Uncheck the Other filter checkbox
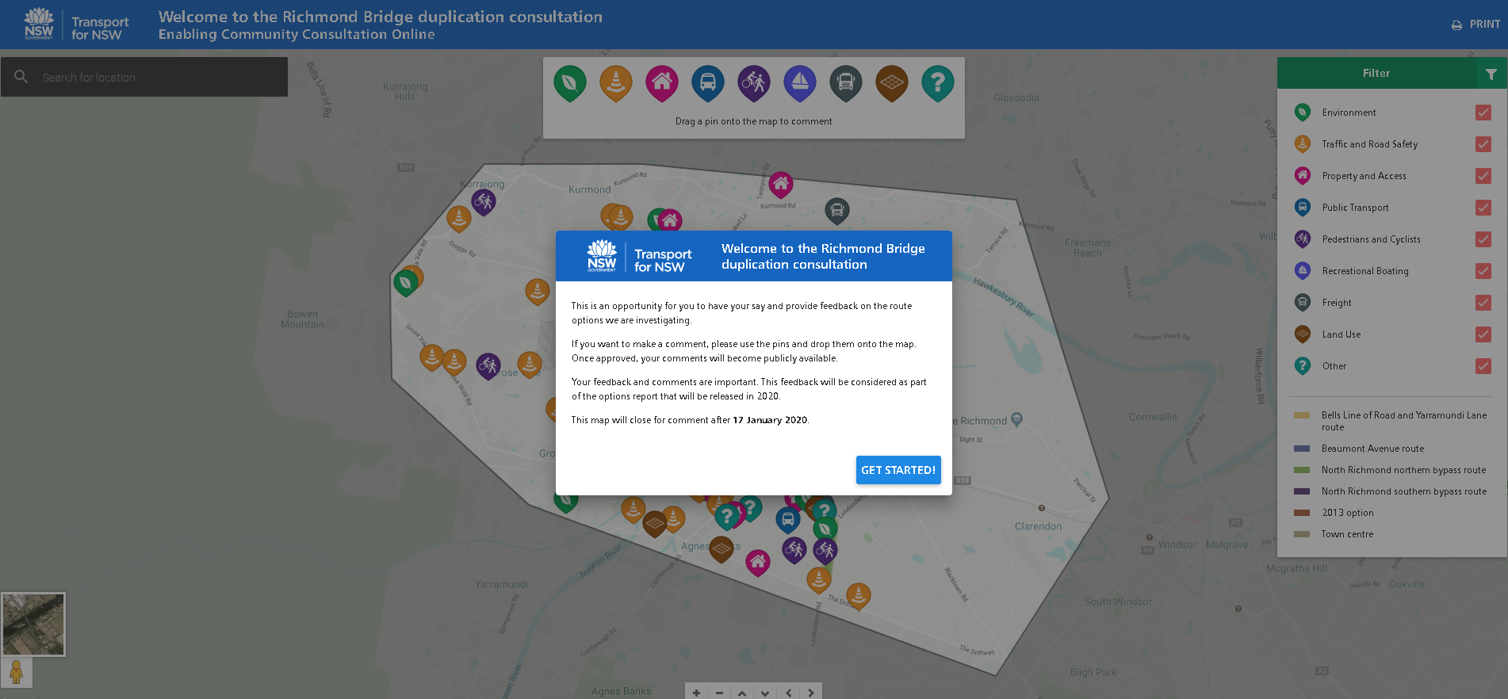Viewport: 1508px width, 699px height. (x=1483, y=366)
